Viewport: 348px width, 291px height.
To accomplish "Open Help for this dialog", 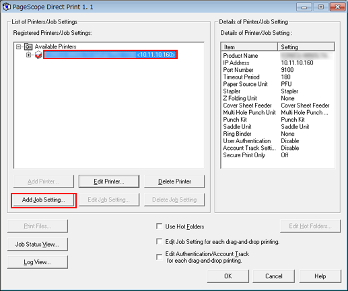I will (x=320, y=276).
